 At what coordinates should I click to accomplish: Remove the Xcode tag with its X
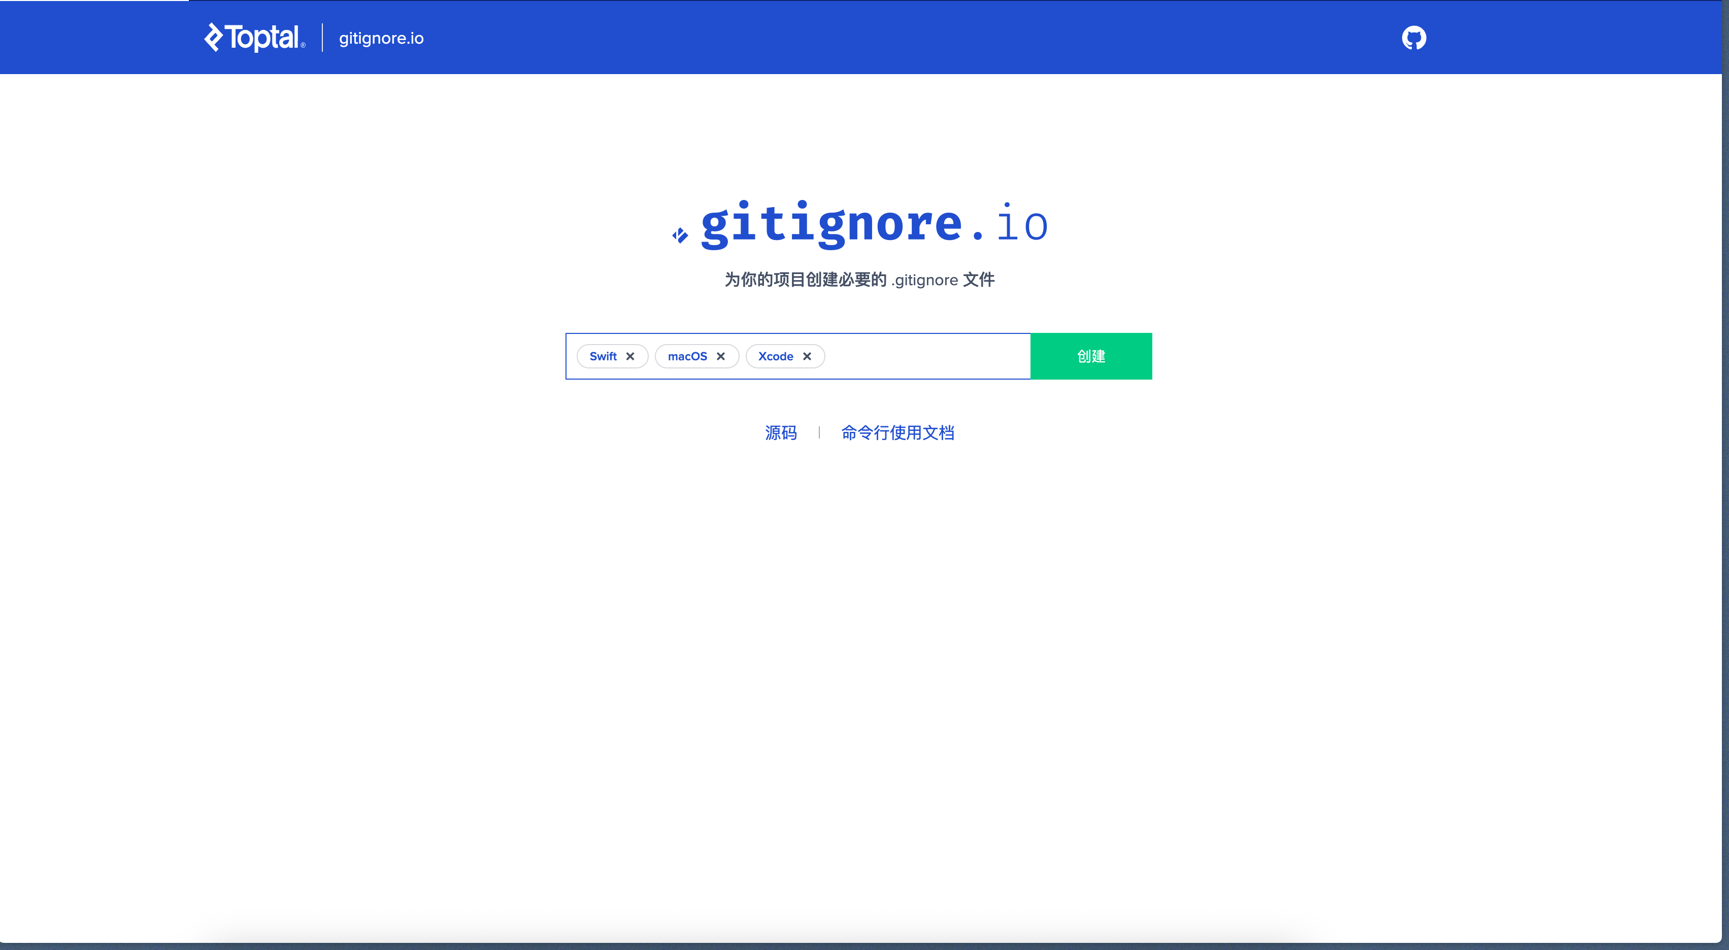(x=807, y=356)
